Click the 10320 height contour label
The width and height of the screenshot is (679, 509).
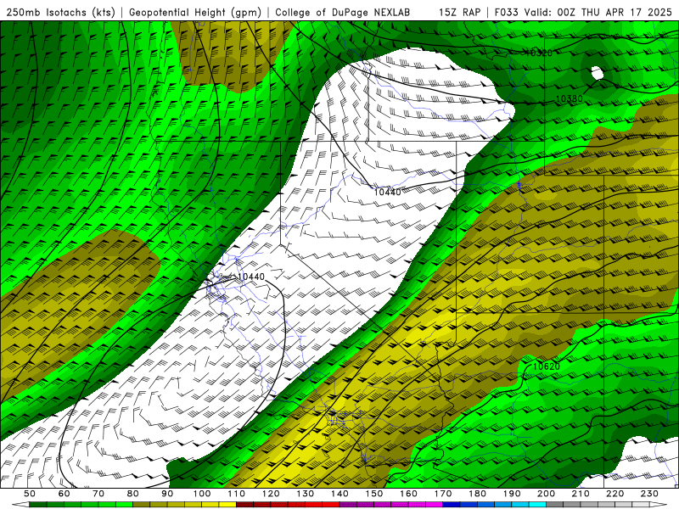tap(538, 53)
